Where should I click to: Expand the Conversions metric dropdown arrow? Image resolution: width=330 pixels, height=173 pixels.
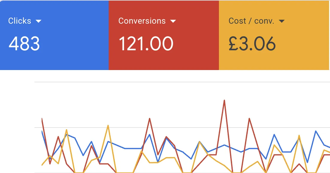tap(173, 21)
